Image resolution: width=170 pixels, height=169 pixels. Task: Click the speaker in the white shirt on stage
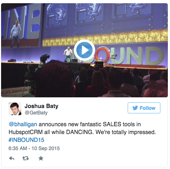[x=68, y=55]
